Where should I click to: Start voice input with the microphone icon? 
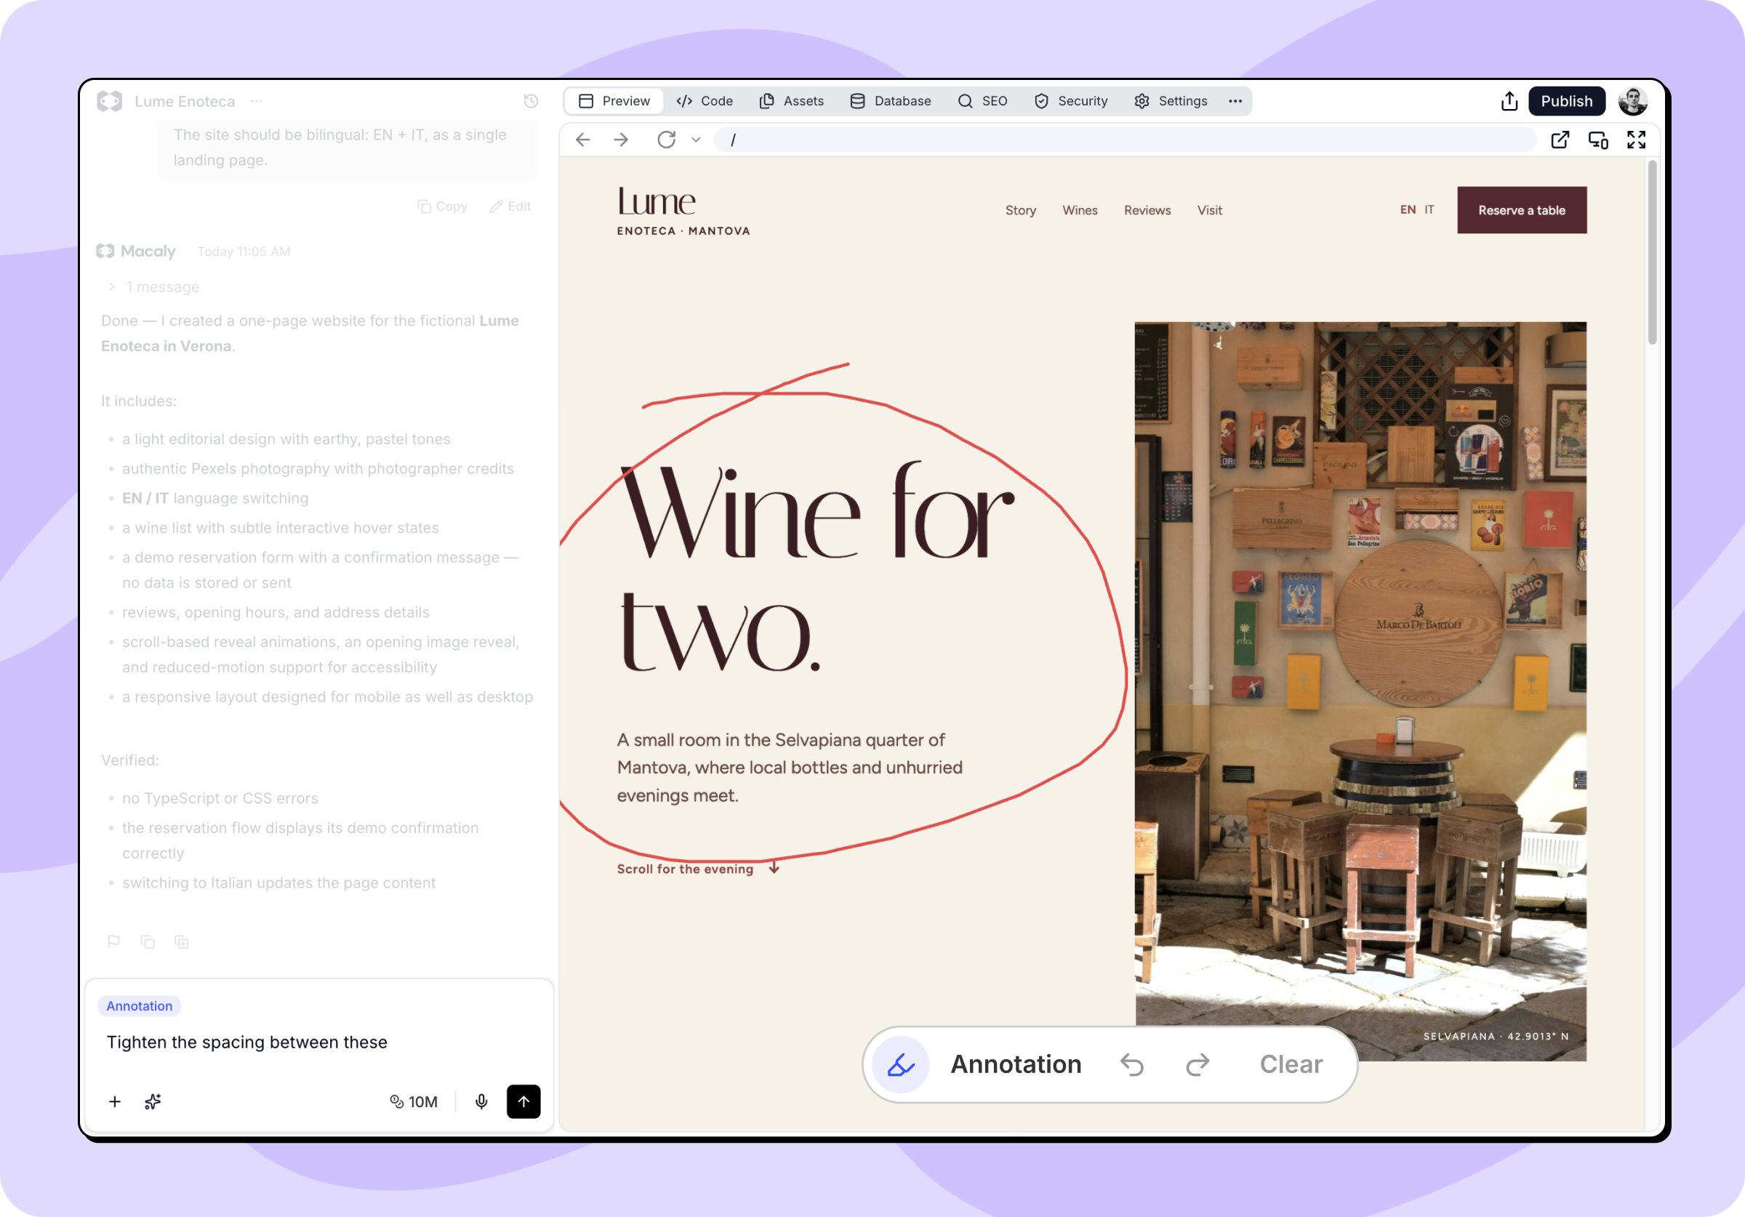click(481, 1101)
